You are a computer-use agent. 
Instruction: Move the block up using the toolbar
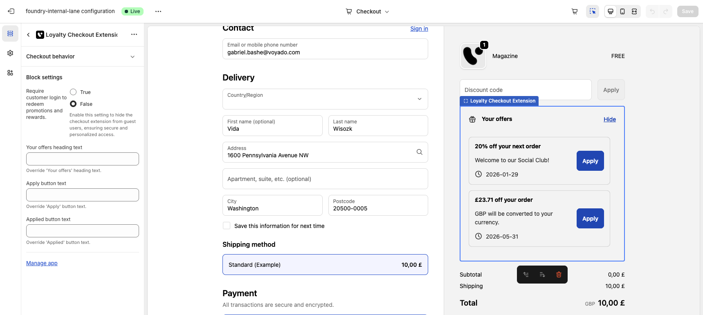click(526, 275)
